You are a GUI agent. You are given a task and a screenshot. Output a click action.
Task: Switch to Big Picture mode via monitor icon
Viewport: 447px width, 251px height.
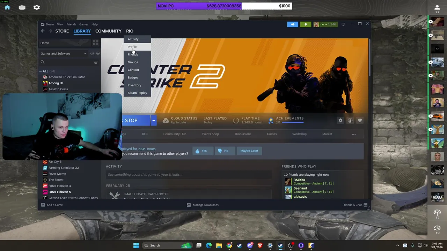point(343,24)
